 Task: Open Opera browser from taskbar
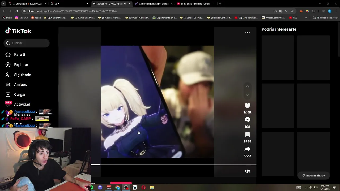click(x=143, y=188)
